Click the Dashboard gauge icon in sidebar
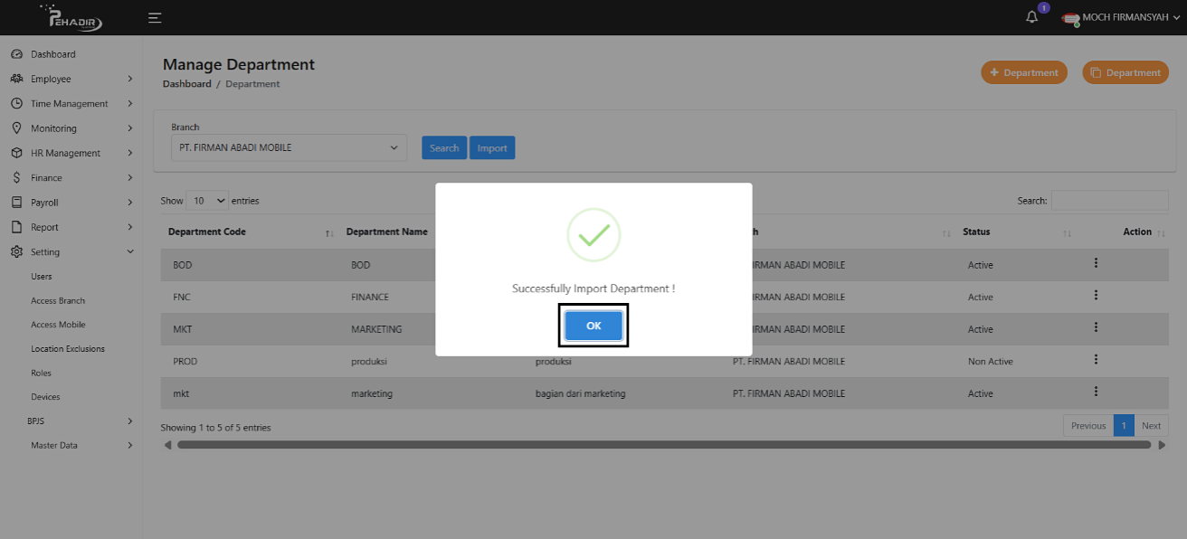 tap(16, 54)
